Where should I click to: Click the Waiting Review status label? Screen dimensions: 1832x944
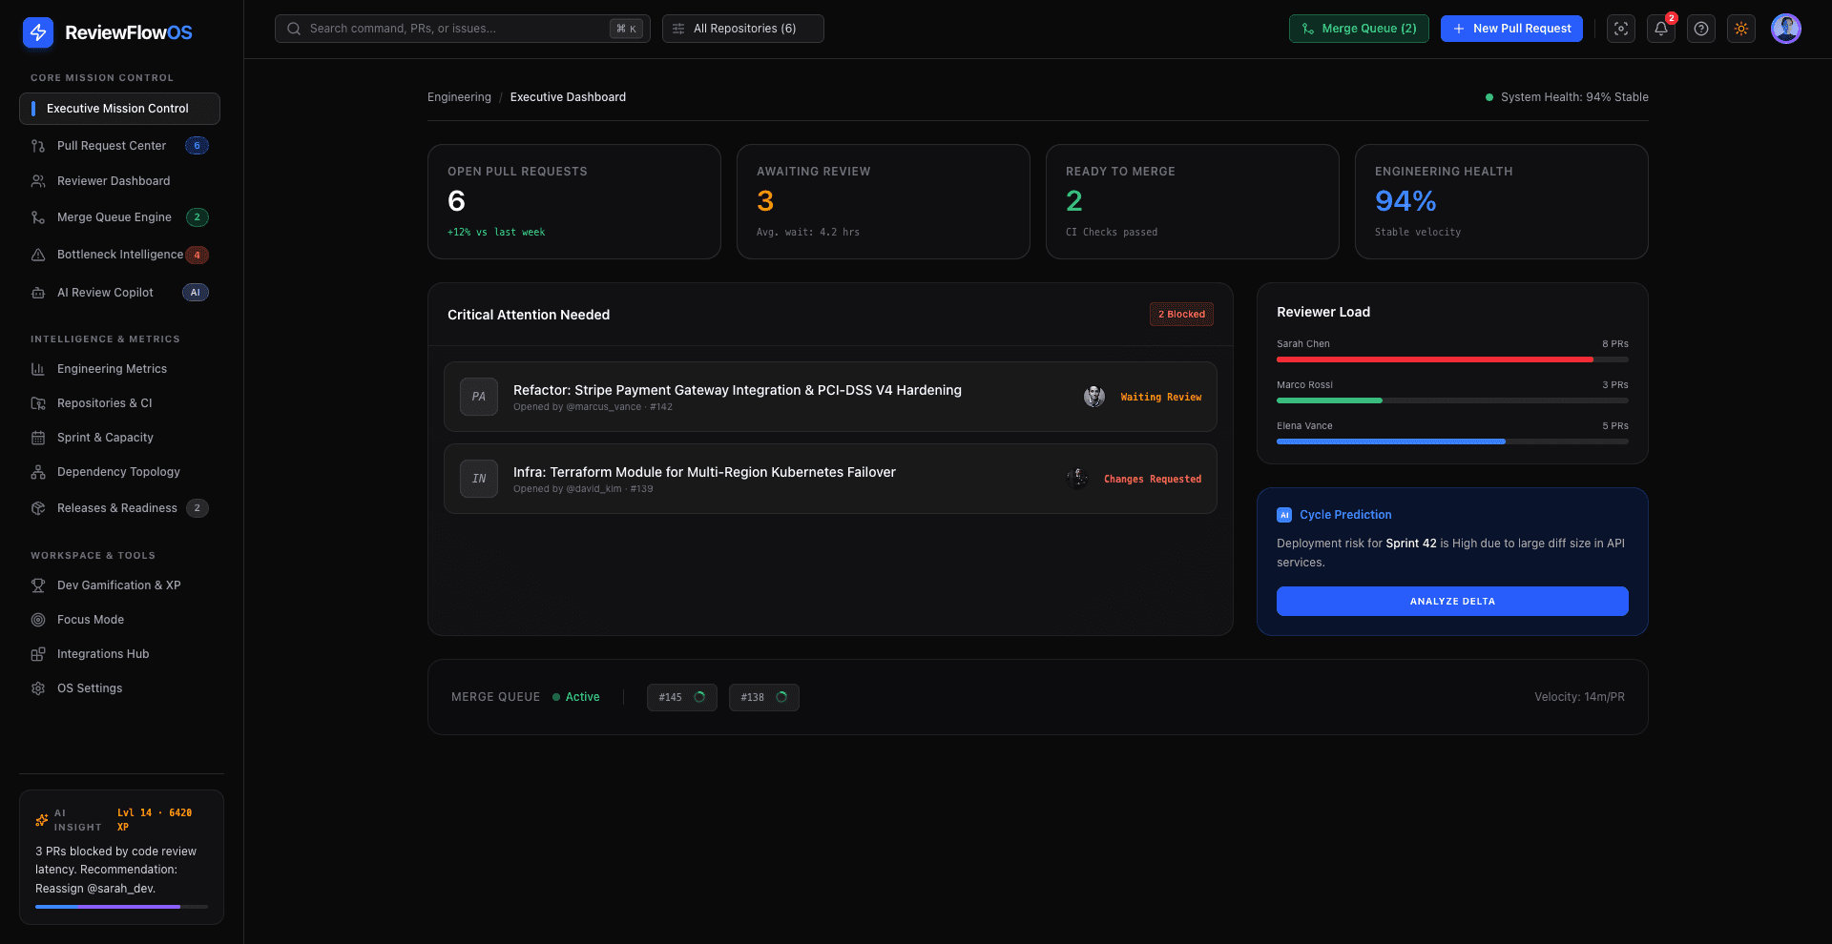[x=1161, y=398]
